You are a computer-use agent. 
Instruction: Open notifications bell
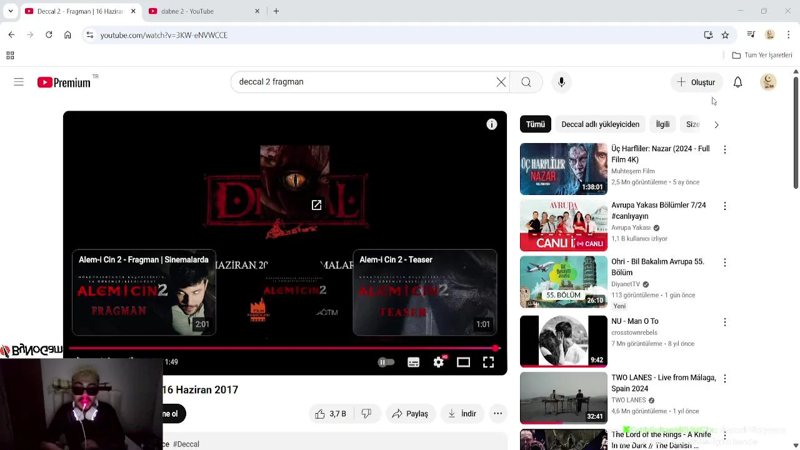point(737,82)
